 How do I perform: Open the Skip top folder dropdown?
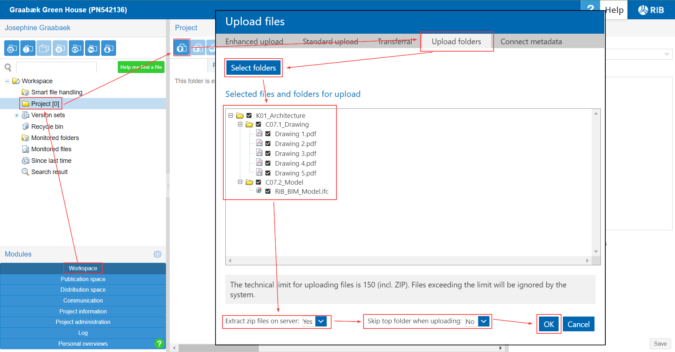(484, 321)
